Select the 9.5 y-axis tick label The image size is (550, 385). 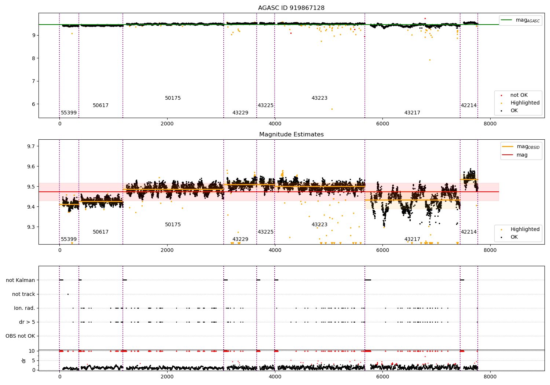point(31,187)
